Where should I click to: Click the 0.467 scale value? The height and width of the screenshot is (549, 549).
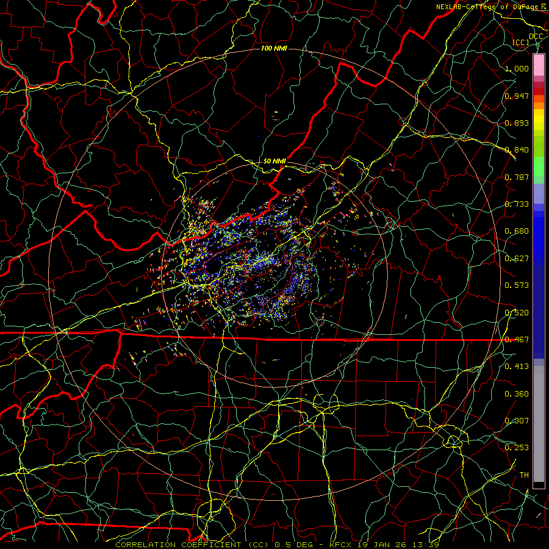517,340
